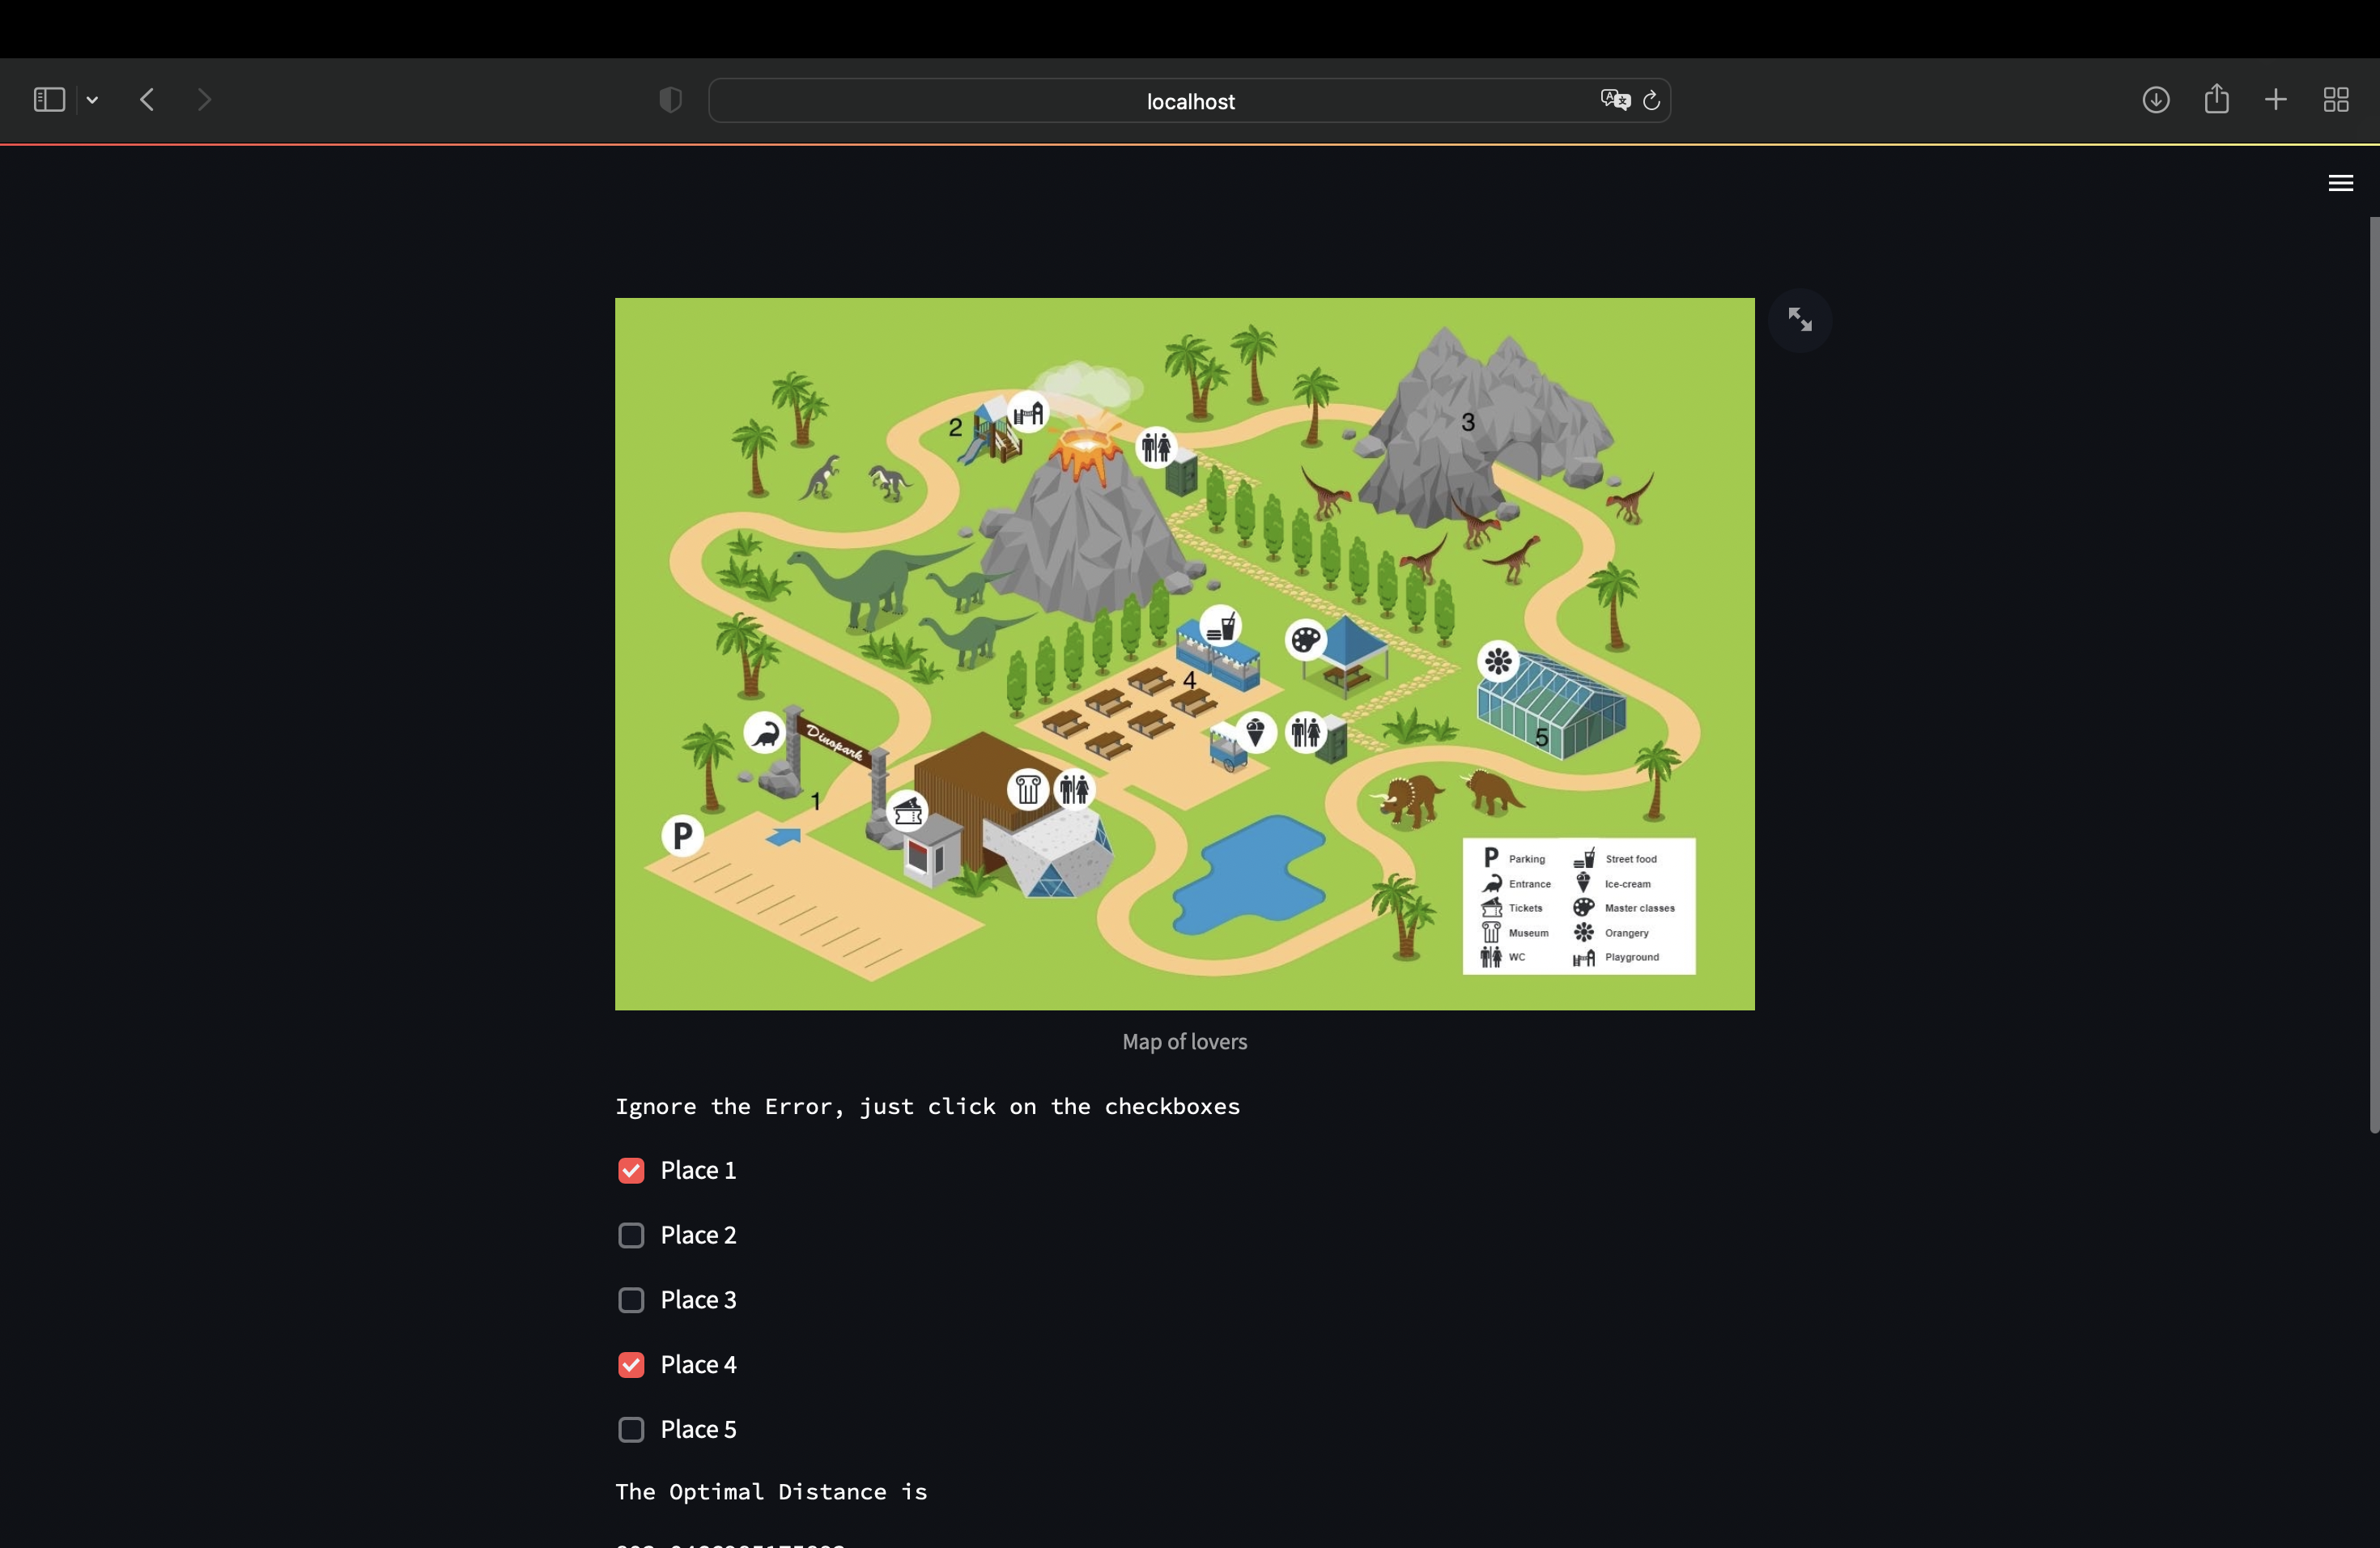The image size is (2380, 1548).
Task: Click the fullscreen expand image icon
Action: pyautogui.click(x=1799, y=320)
